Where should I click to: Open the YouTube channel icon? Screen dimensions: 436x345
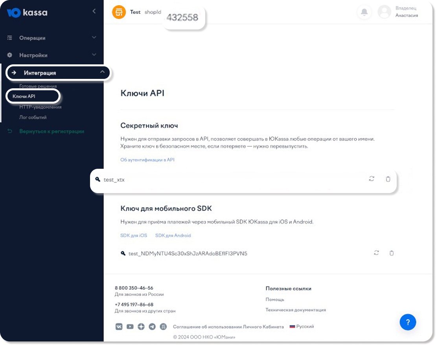[130, 327]
